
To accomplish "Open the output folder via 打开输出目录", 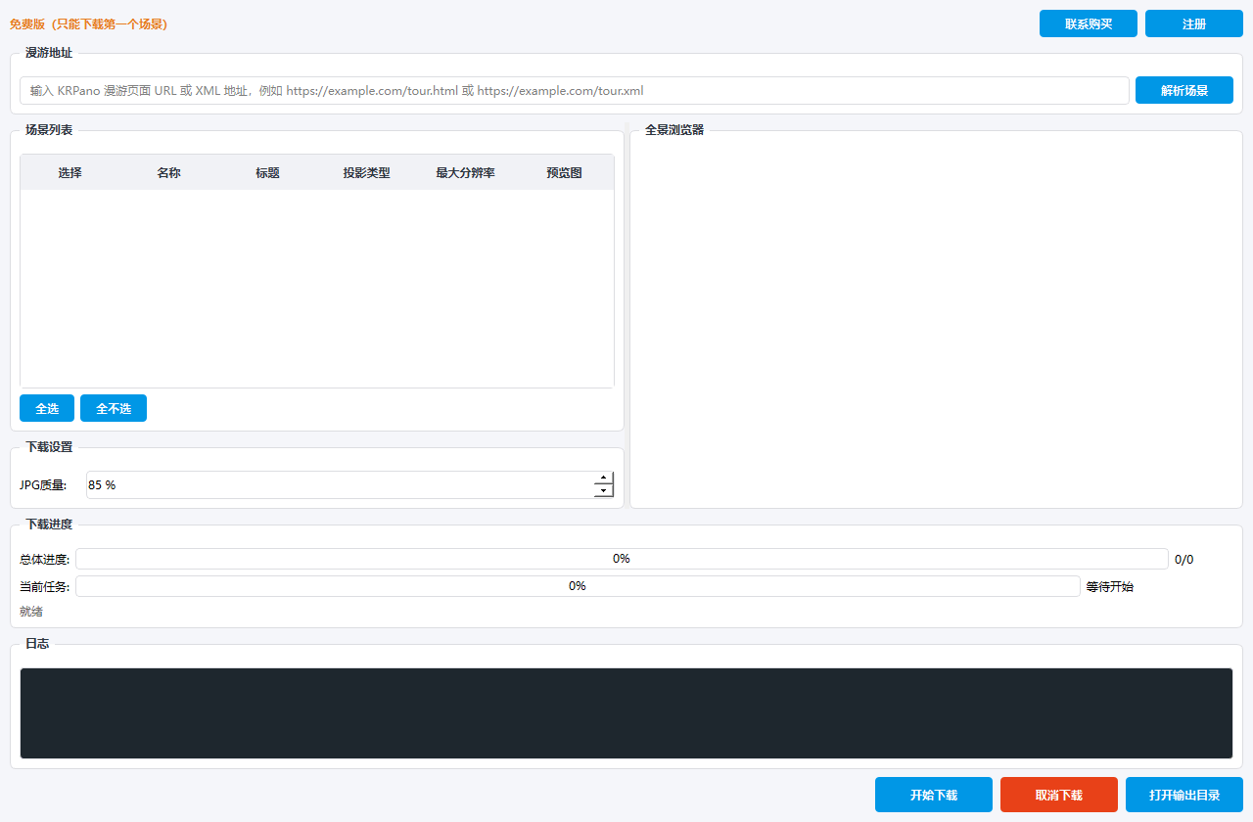I will 1184,795.
